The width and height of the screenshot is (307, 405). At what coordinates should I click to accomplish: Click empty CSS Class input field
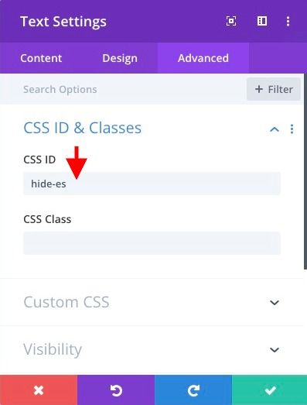(x=152, y=243)
